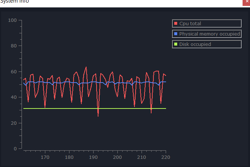Click the 170 label on horizontal axis
Viewport: 250px width, 167px height.
[x=45, y=157]
